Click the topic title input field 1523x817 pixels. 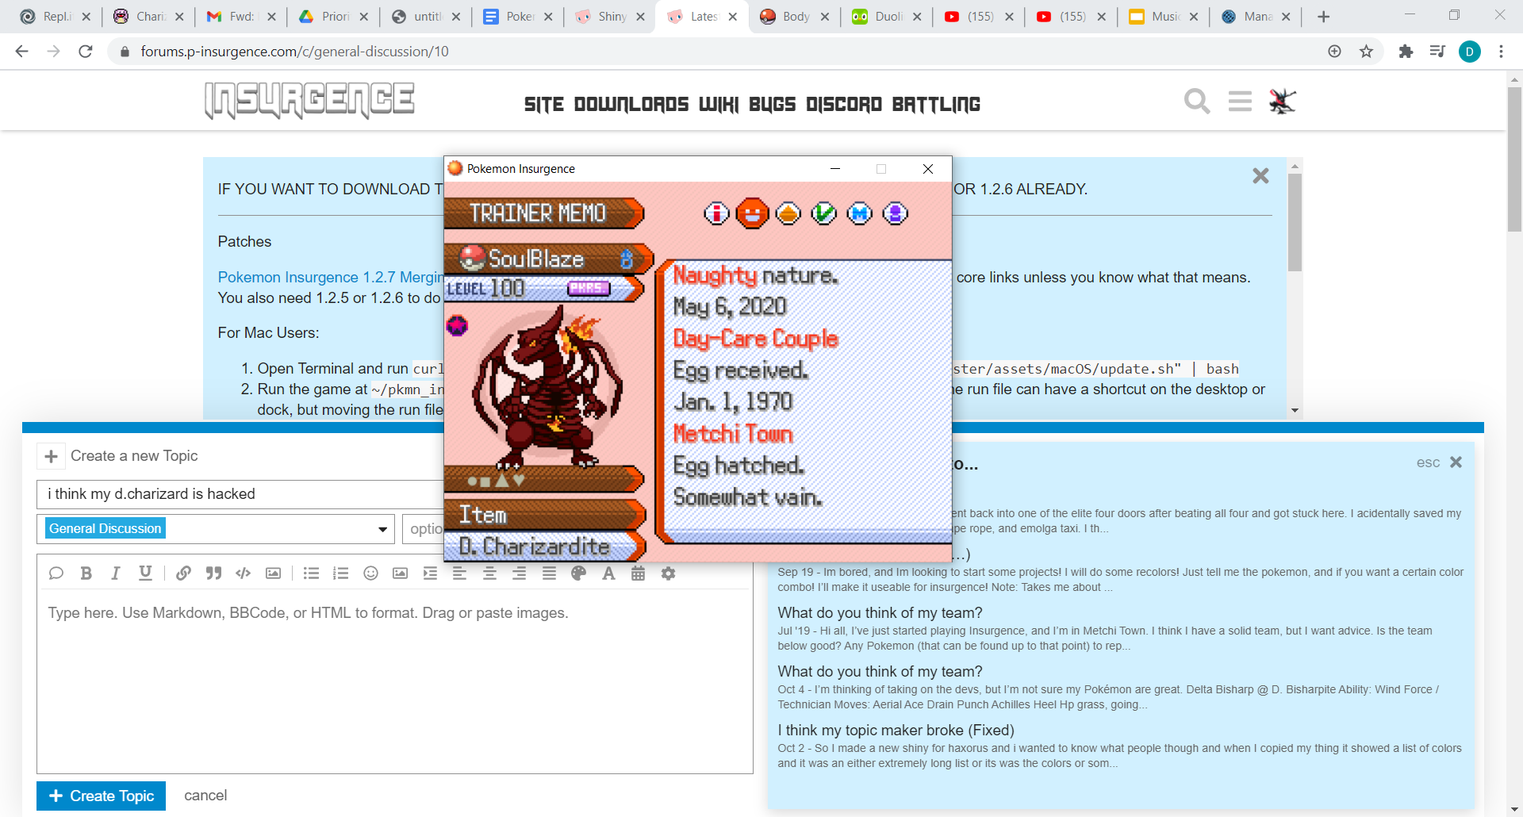pos(240,494)
